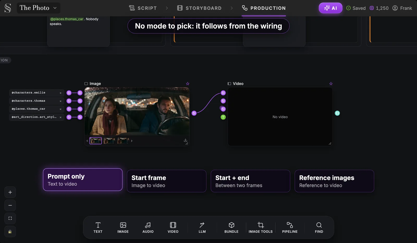Favorite the Image node with its star
The height and width of the screenshot is (243, 417).
(188, 84)
